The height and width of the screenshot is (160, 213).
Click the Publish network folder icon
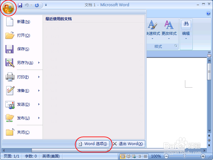[9, 118]
